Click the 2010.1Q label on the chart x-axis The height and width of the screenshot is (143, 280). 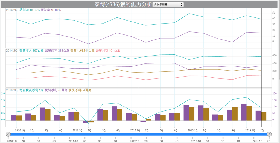(20, 130)
